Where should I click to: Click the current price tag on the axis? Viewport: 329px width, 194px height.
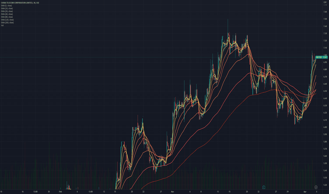322,57
